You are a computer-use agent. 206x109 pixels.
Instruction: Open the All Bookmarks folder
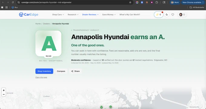pos(197,8)
